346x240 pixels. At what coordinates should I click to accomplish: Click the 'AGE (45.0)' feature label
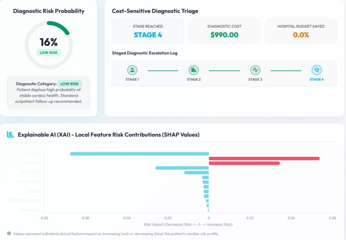(31, 172)
